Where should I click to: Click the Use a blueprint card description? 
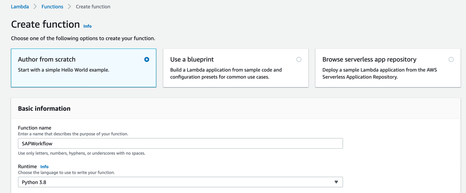[226, 73]
